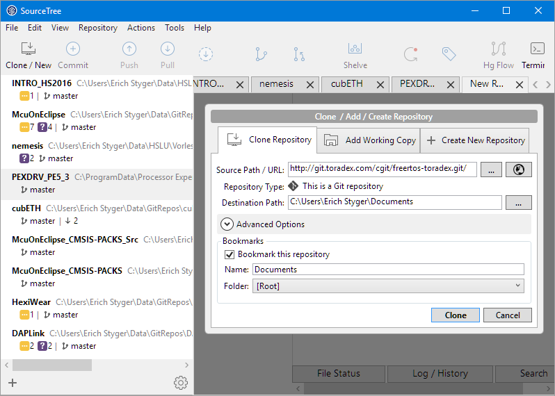Expand Advanced Options section
Viewport: 555px width, 396px height.
point(227,224)
